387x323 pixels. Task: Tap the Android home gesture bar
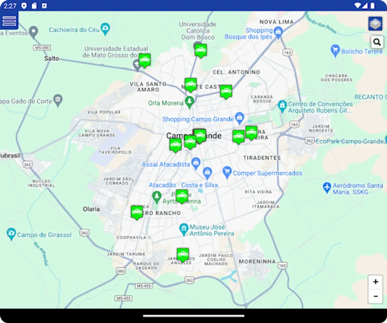click(x=193, y=316)
